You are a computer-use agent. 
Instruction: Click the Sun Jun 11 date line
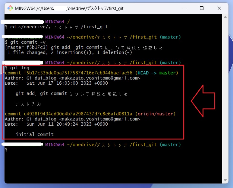56,124
